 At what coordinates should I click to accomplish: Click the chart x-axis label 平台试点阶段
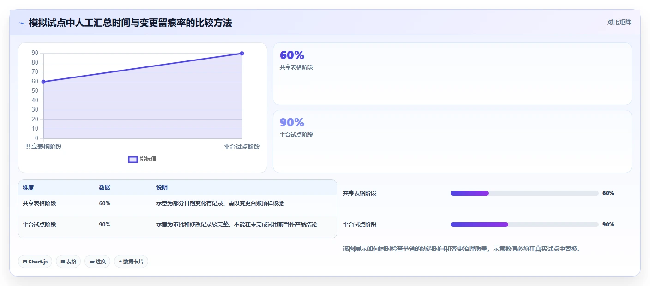[x=242, y=147]
